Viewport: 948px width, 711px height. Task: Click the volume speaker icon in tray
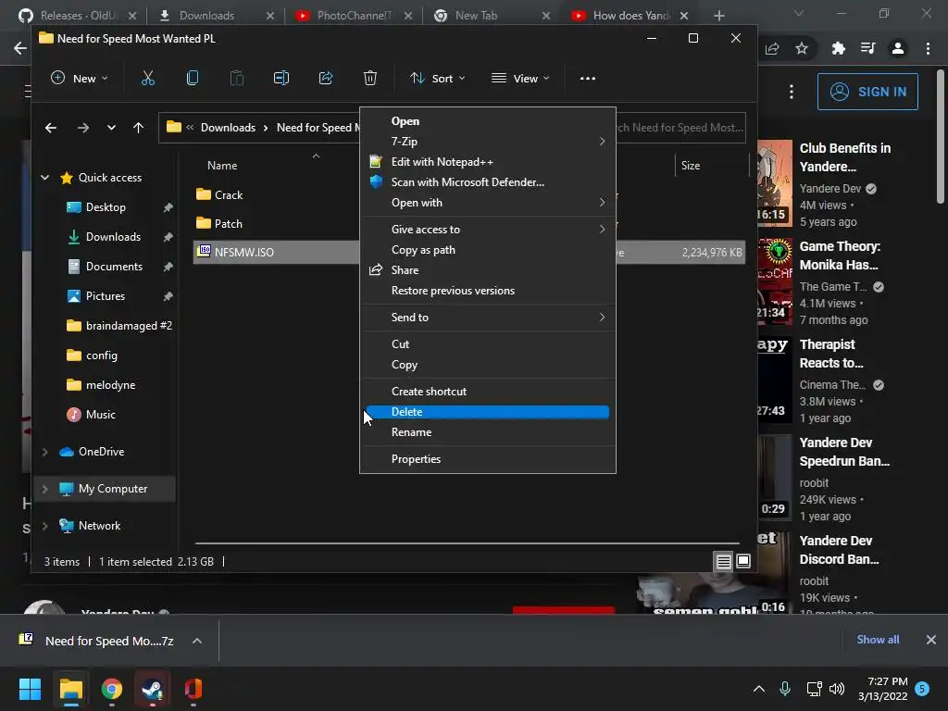837,689
